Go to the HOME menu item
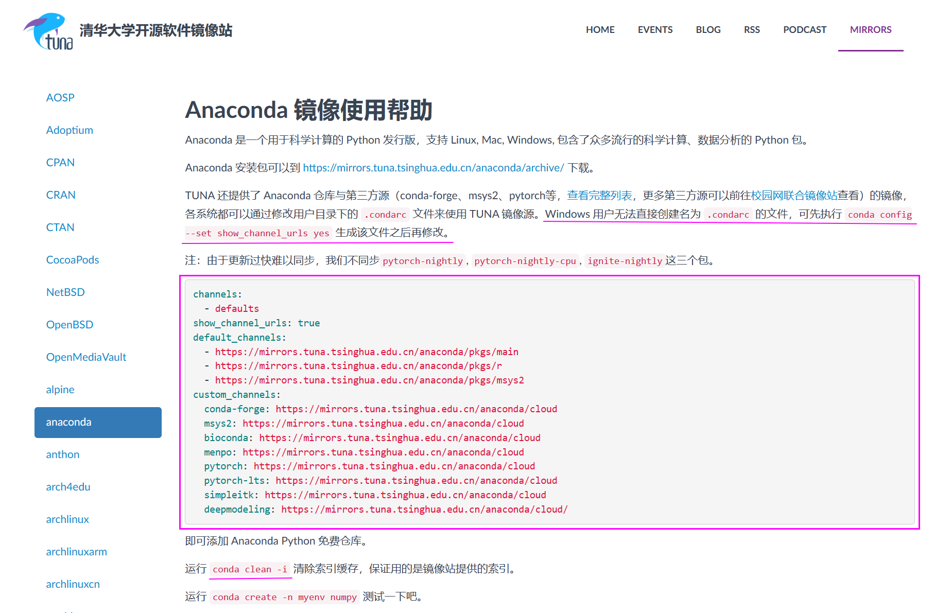Screen dimensions: 935x613 [600, 30]
